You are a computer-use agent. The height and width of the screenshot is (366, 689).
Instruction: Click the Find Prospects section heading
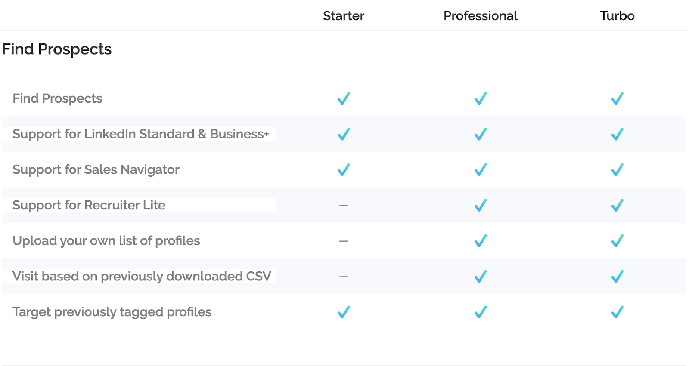[x=57, y=49]
